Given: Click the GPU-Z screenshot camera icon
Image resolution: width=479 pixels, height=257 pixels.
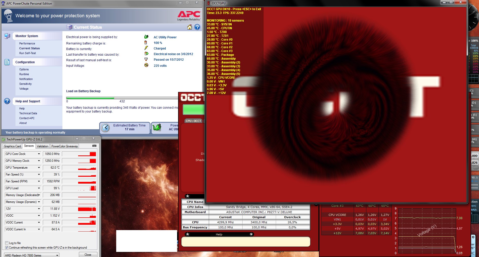Looking at the screenshot, I should (94, 146).
